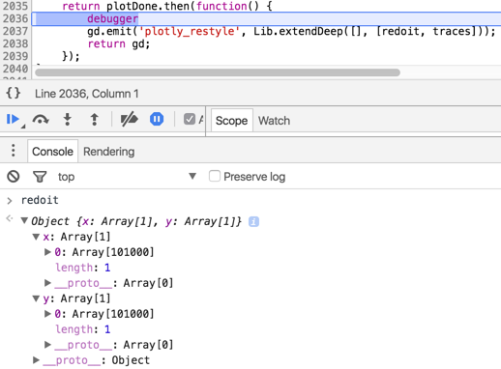Enable the Preserve log checkbox

click(x=215, y=176)
